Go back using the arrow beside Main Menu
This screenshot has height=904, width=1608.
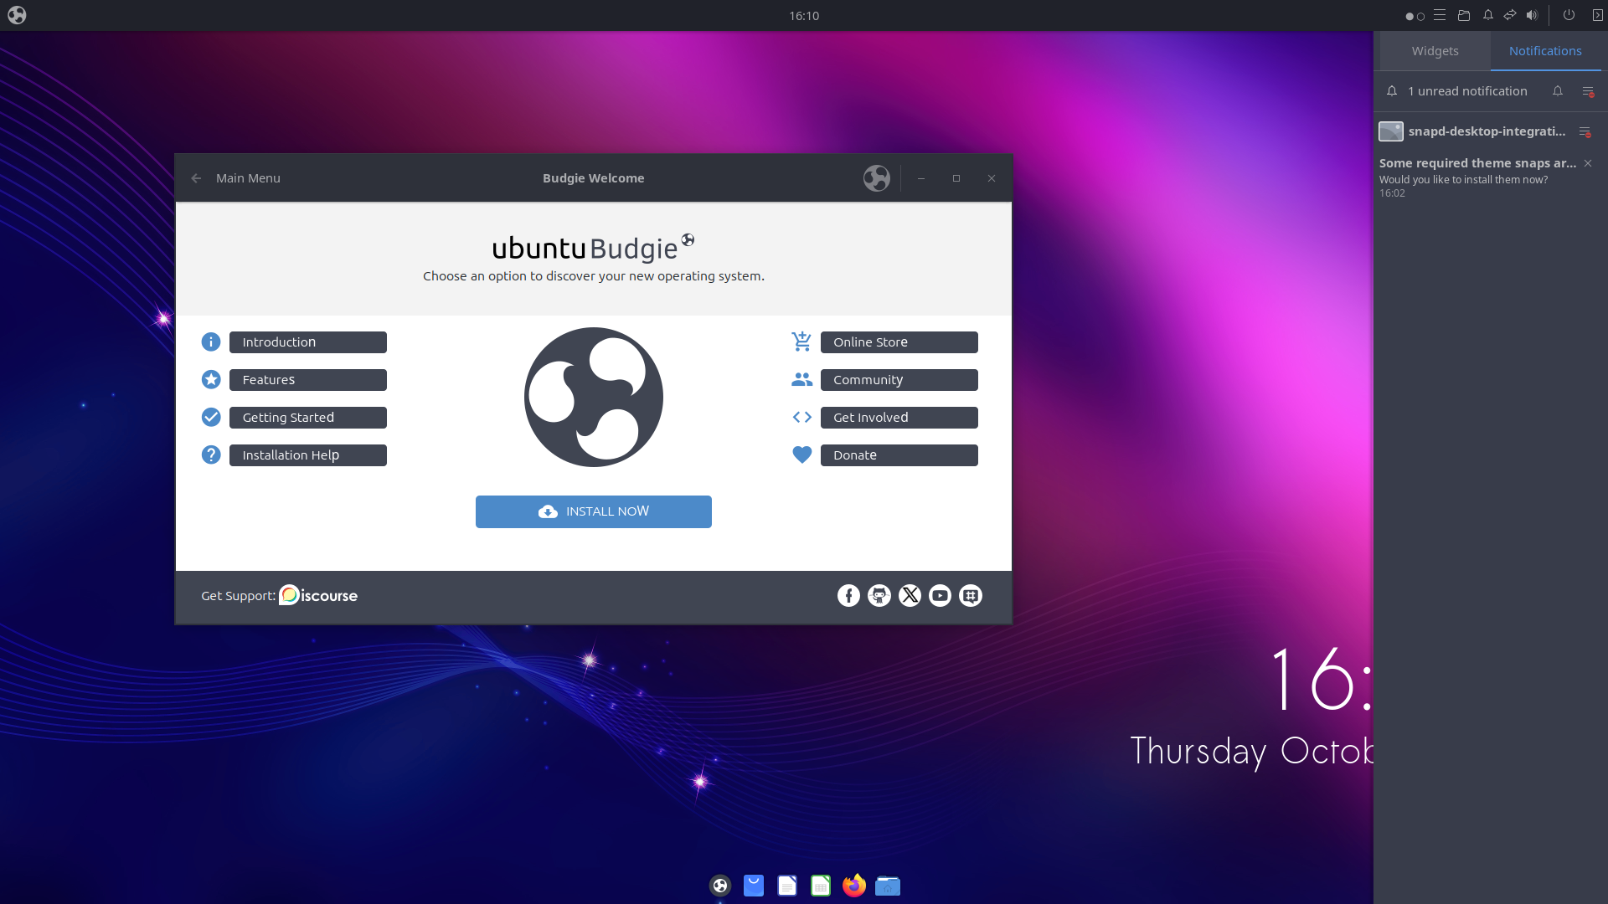click(196, 178)
